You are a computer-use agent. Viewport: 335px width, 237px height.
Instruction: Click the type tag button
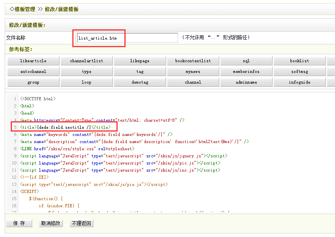87,71
